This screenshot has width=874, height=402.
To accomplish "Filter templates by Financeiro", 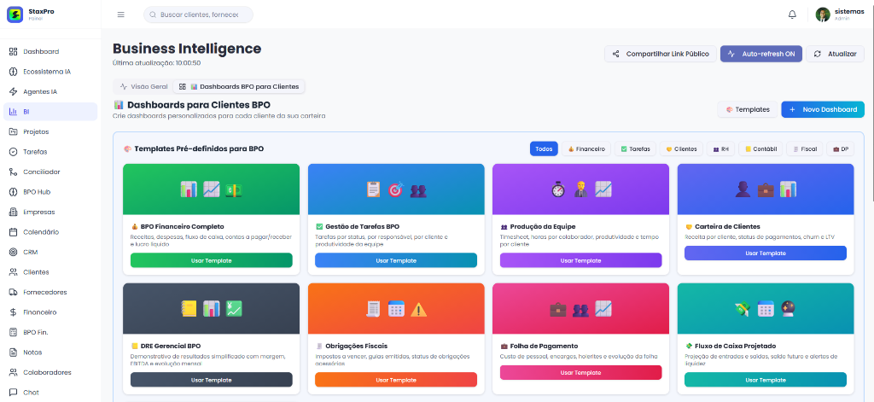I will tap(586, 149).
